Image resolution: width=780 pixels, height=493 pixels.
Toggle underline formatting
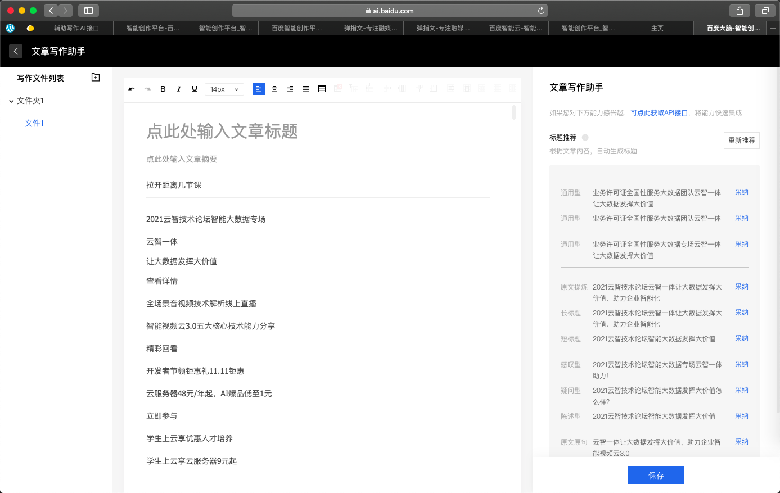point(195,89)
